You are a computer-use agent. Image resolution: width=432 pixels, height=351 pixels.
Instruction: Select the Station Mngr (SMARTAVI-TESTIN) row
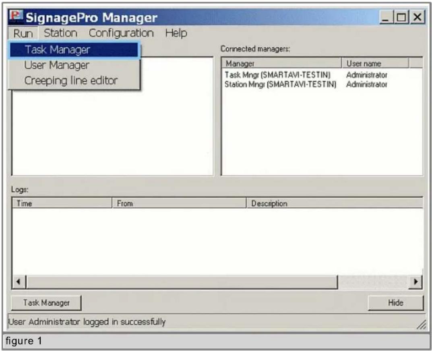(x=322, y=84)
